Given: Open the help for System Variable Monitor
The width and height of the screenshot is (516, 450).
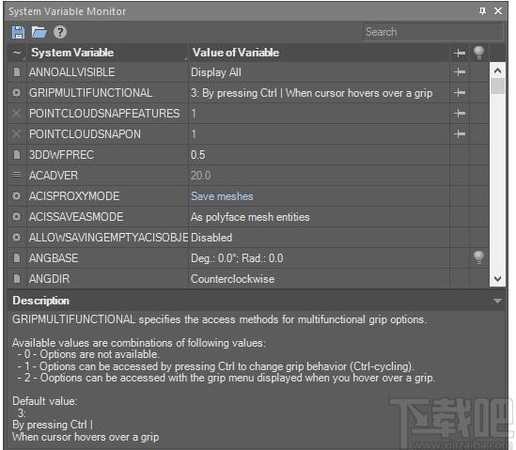Looking at the screenshot, I should (60, 32).
